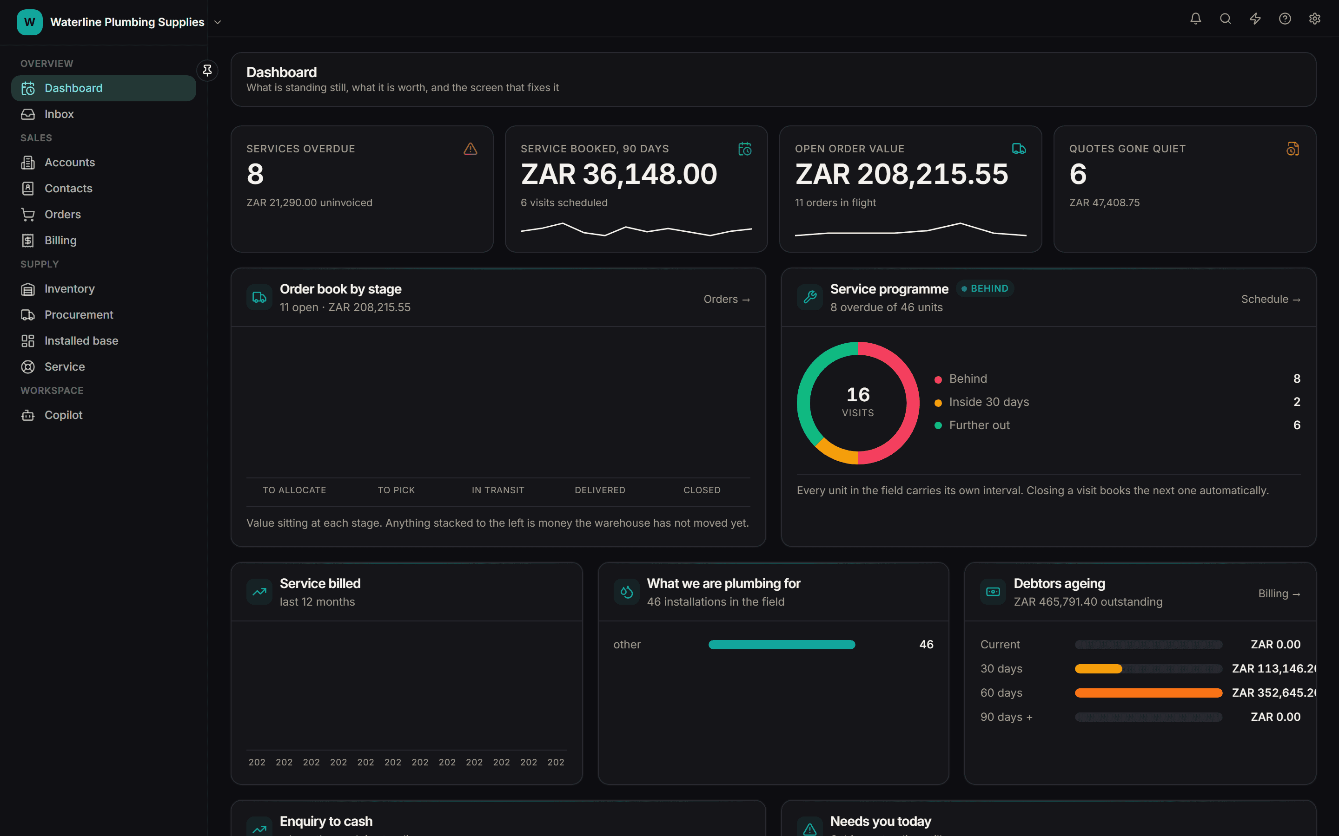1339x836 pixels.
Task: Click the W company logo badge
Action: tap(30, 22)
